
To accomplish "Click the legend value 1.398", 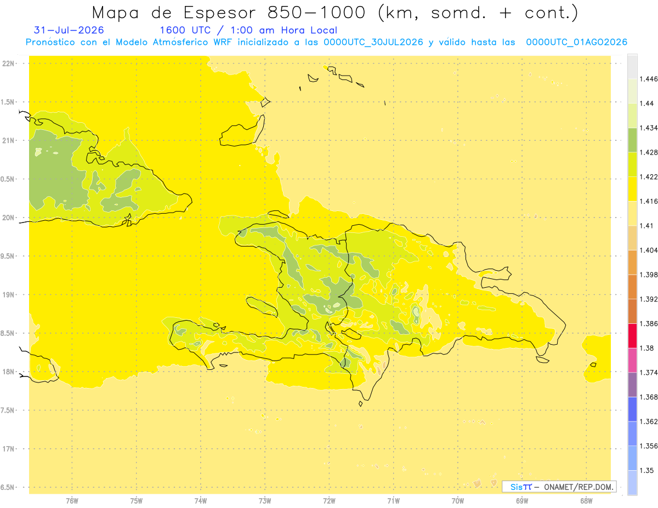I will (649, 275).
